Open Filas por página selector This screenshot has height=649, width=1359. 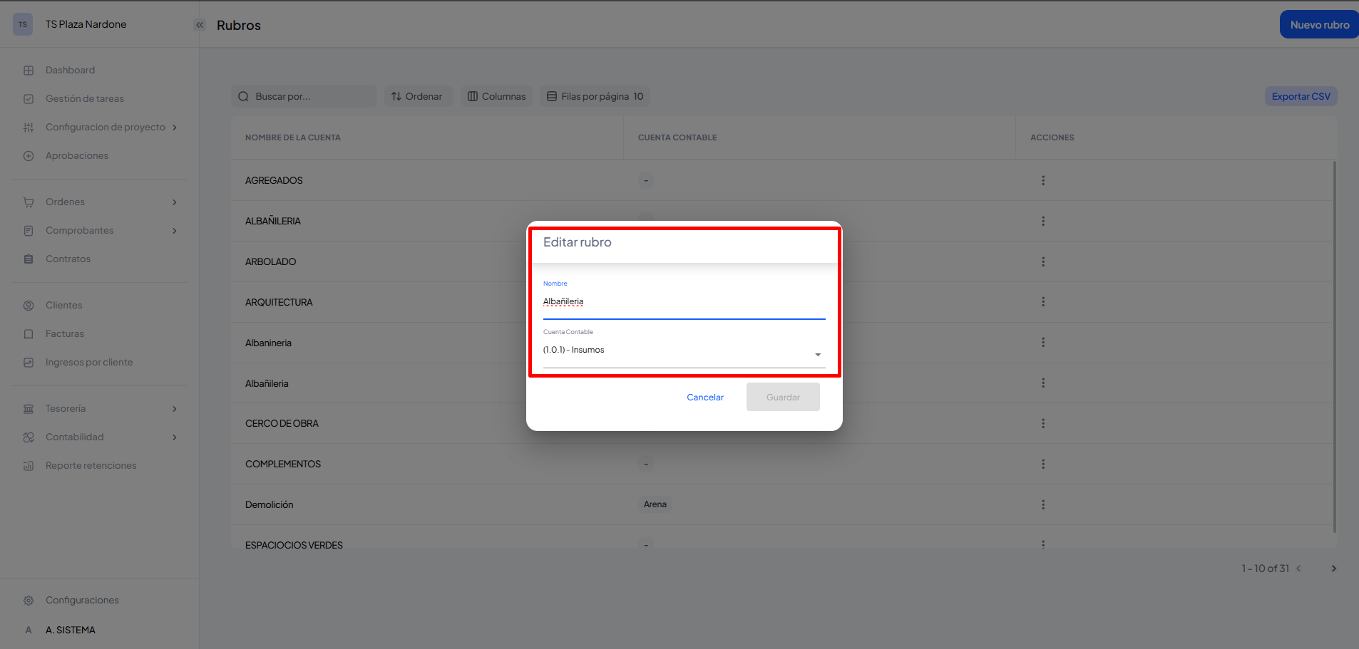pos(595,97)
